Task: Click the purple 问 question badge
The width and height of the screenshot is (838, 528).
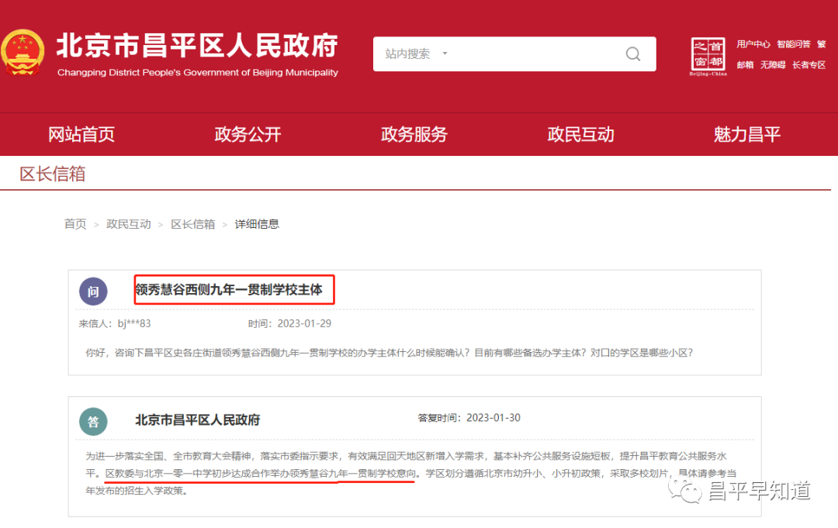Action: tap(93, 292)
